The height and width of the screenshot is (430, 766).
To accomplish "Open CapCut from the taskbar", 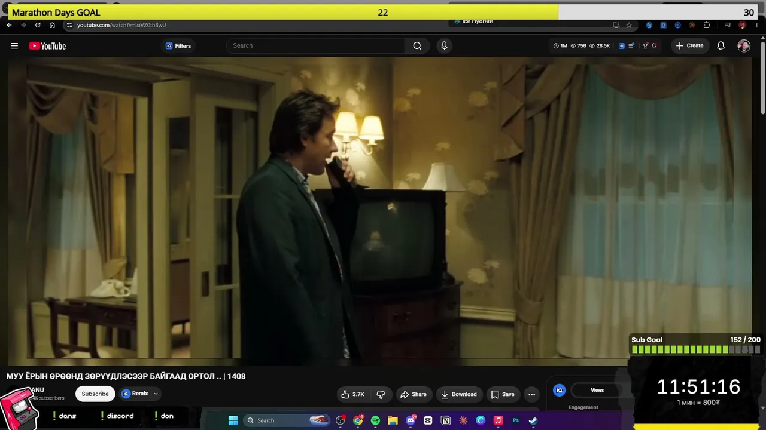I will pyautogui.click(x=428, y=420).
